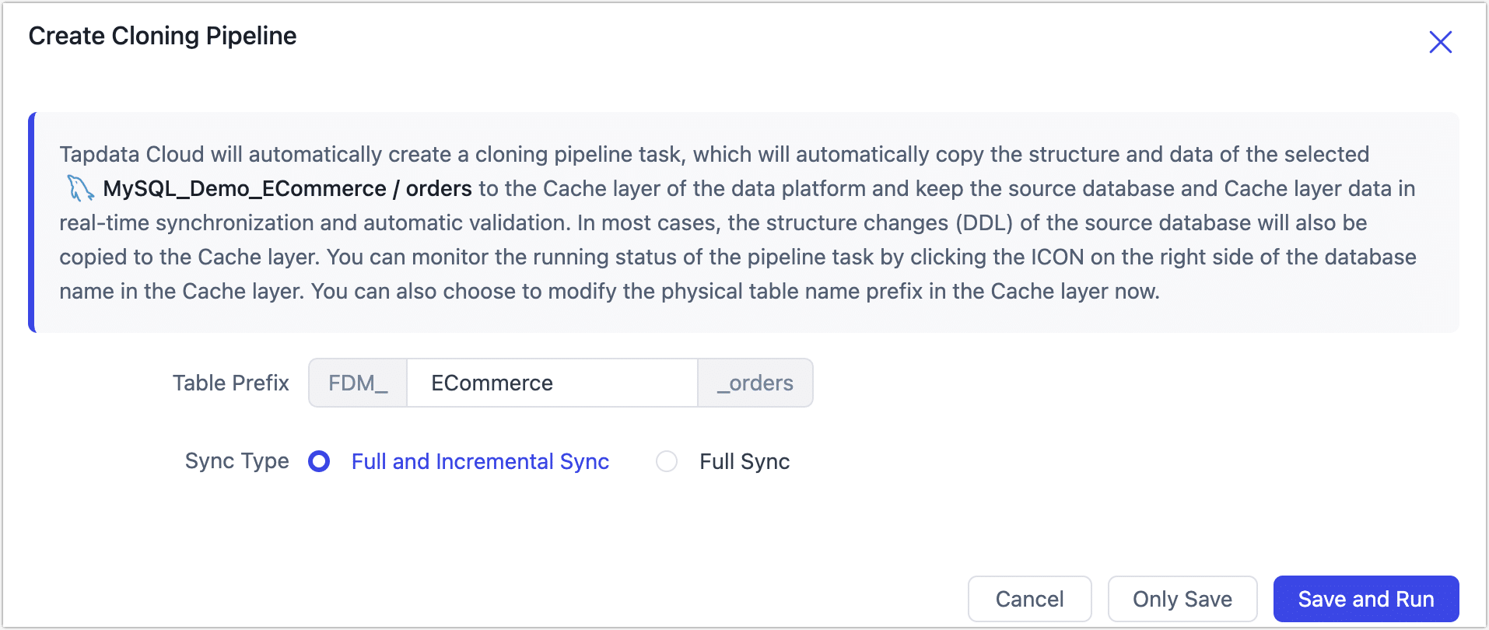Select the Full and Incremental Sync radio icon
The image size is (1489, 630).
coord(319,461)
